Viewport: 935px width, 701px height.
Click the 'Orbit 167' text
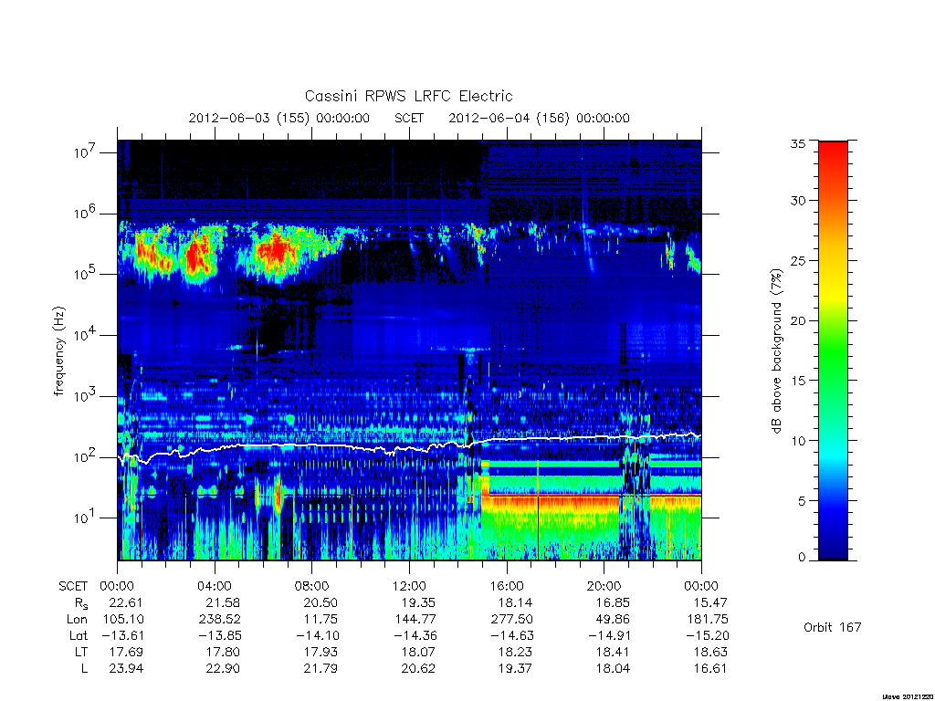[833, 627]
